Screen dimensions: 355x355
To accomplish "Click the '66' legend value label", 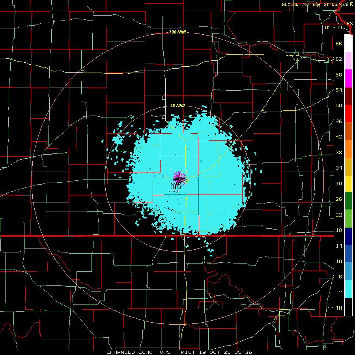I will tap(339, 44).
